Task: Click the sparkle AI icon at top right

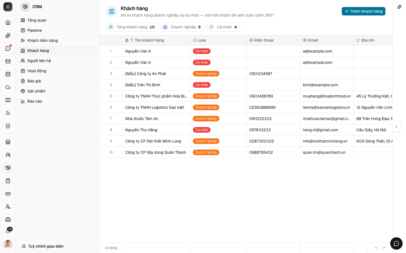Action: 399,7
